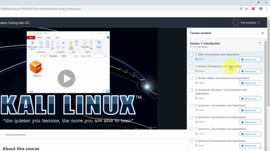
Task: Open lecture 3 Broken Gallery Enumeration
Action: tap(222, 78)
